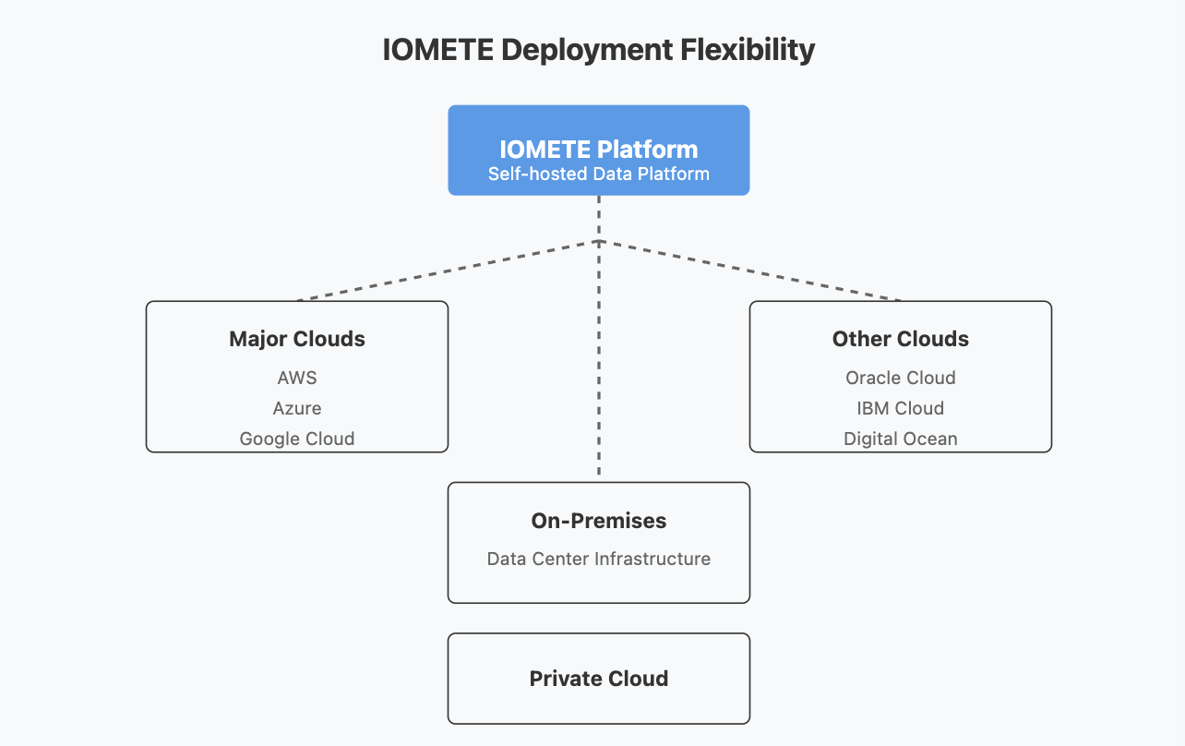Select 'AWS' in Major Clouds box
This screenshot has width=1185, height=746.
tap(297, 378)
